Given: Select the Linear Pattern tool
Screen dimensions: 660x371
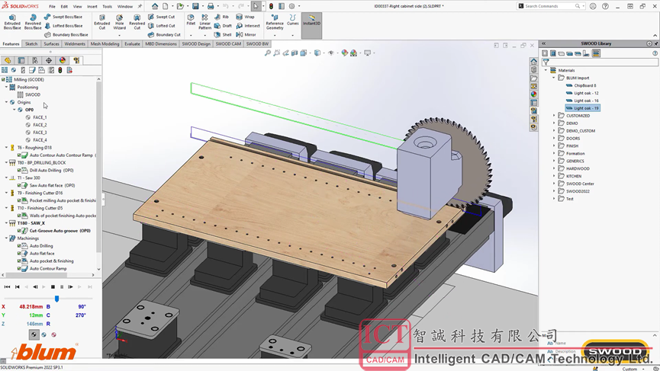Looking at the screenshot, I should 204,21.
